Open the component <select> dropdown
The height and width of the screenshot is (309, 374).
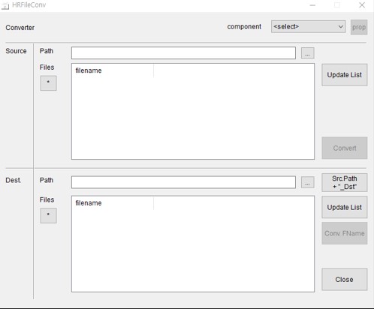click(308, 26)
